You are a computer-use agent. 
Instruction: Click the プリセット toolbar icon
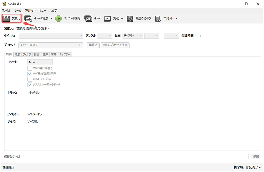click(x=158, y=19)
